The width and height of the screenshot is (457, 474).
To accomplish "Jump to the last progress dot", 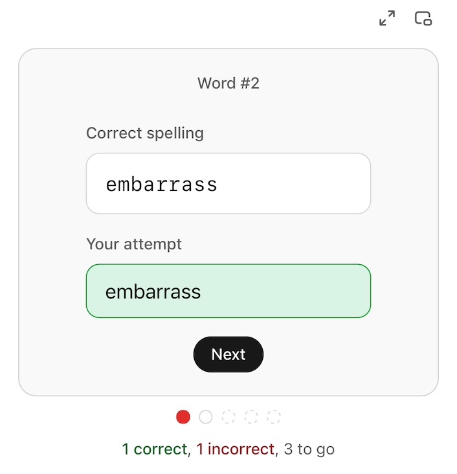I will [274, 417].
